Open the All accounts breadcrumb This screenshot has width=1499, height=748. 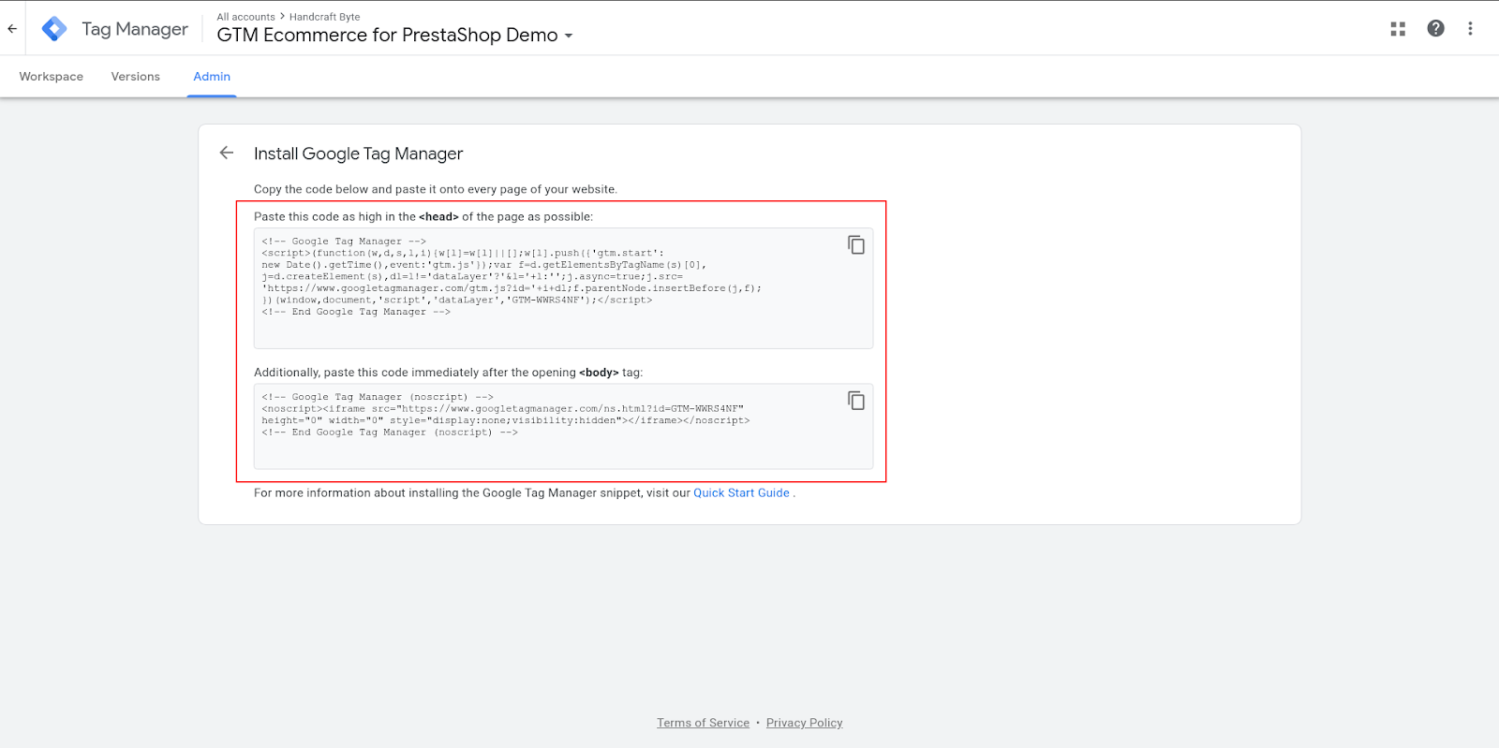pos(245,17)
